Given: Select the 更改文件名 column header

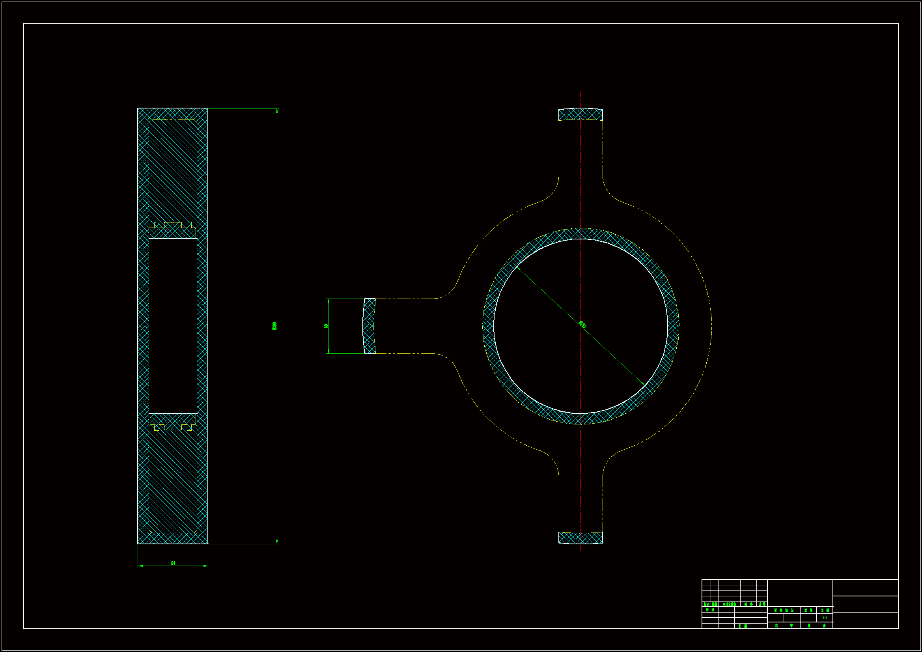Looking at the screenshot, I should click(730, 605).
